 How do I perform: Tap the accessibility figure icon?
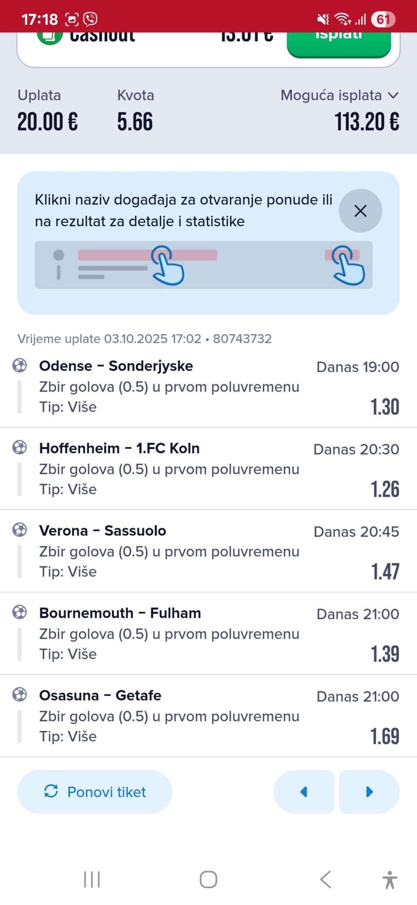pyautogui.click(x=390, y=880)
